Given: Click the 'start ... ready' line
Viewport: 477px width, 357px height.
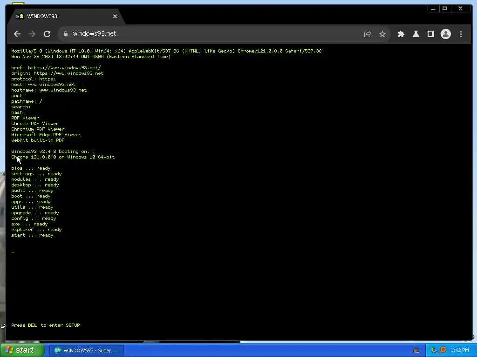Looking at the screenshot, I should (x=32, y=235).
